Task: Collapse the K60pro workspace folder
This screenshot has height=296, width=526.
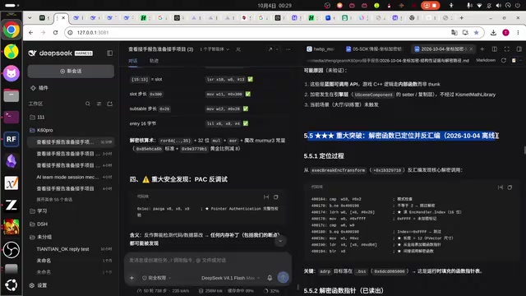Action: coord(41,130)
